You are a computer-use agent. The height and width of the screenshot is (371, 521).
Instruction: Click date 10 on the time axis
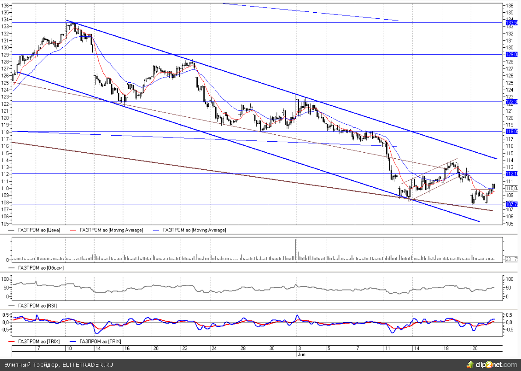click(69, 349)
